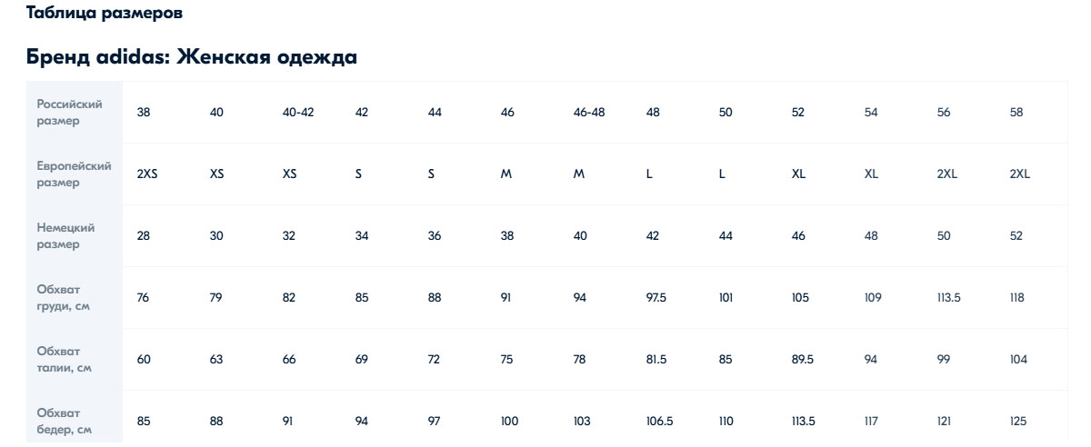Click waist measurement 89.5 cell
The image size is (1091, 447).
click(803, 360)
